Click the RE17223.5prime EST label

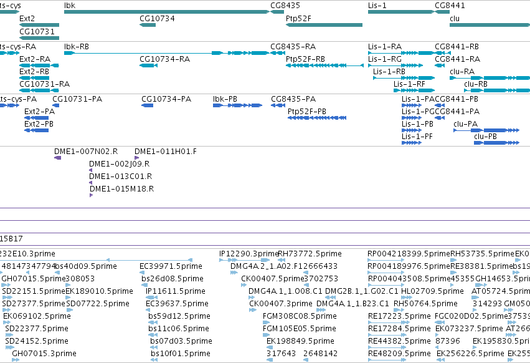[399, 316]
